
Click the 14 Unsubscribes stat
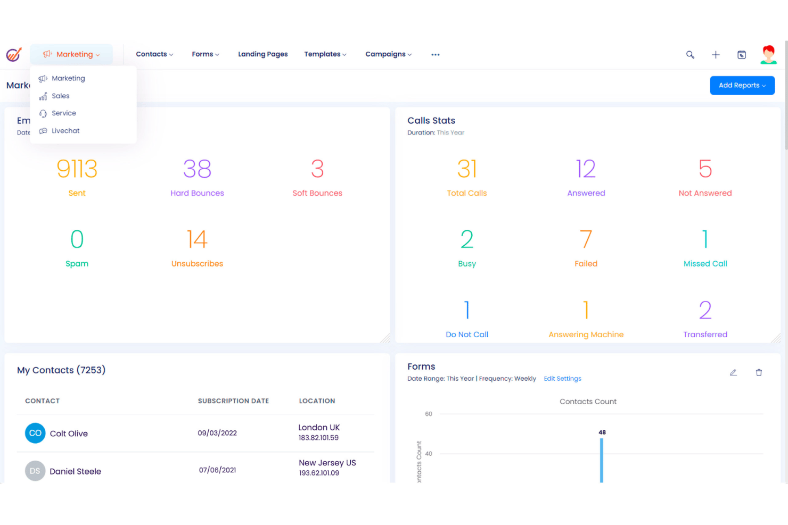(197, 248)
